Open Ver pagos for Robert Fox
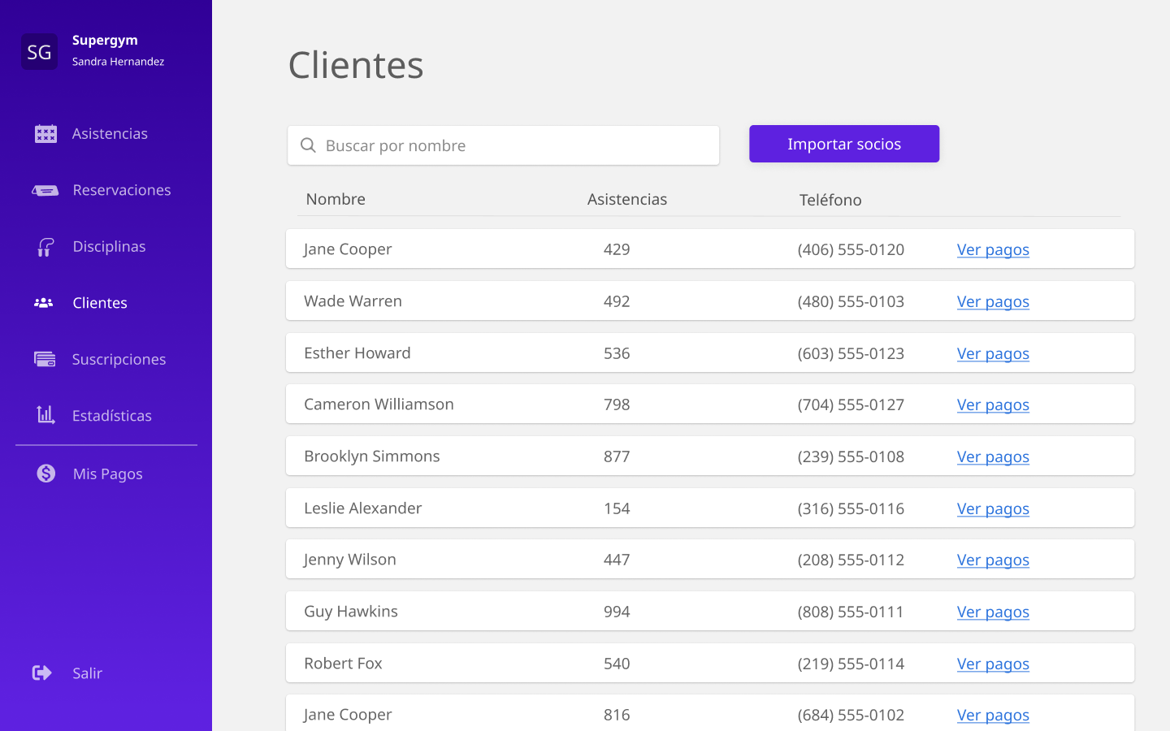1170x731 pixels. pos(993,664)
